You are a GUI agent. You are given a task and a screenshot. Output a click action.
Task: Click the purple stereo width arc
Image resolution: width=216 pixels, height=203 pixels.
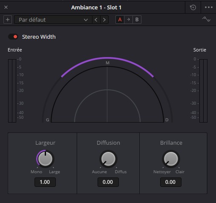[x=107, y=58]
